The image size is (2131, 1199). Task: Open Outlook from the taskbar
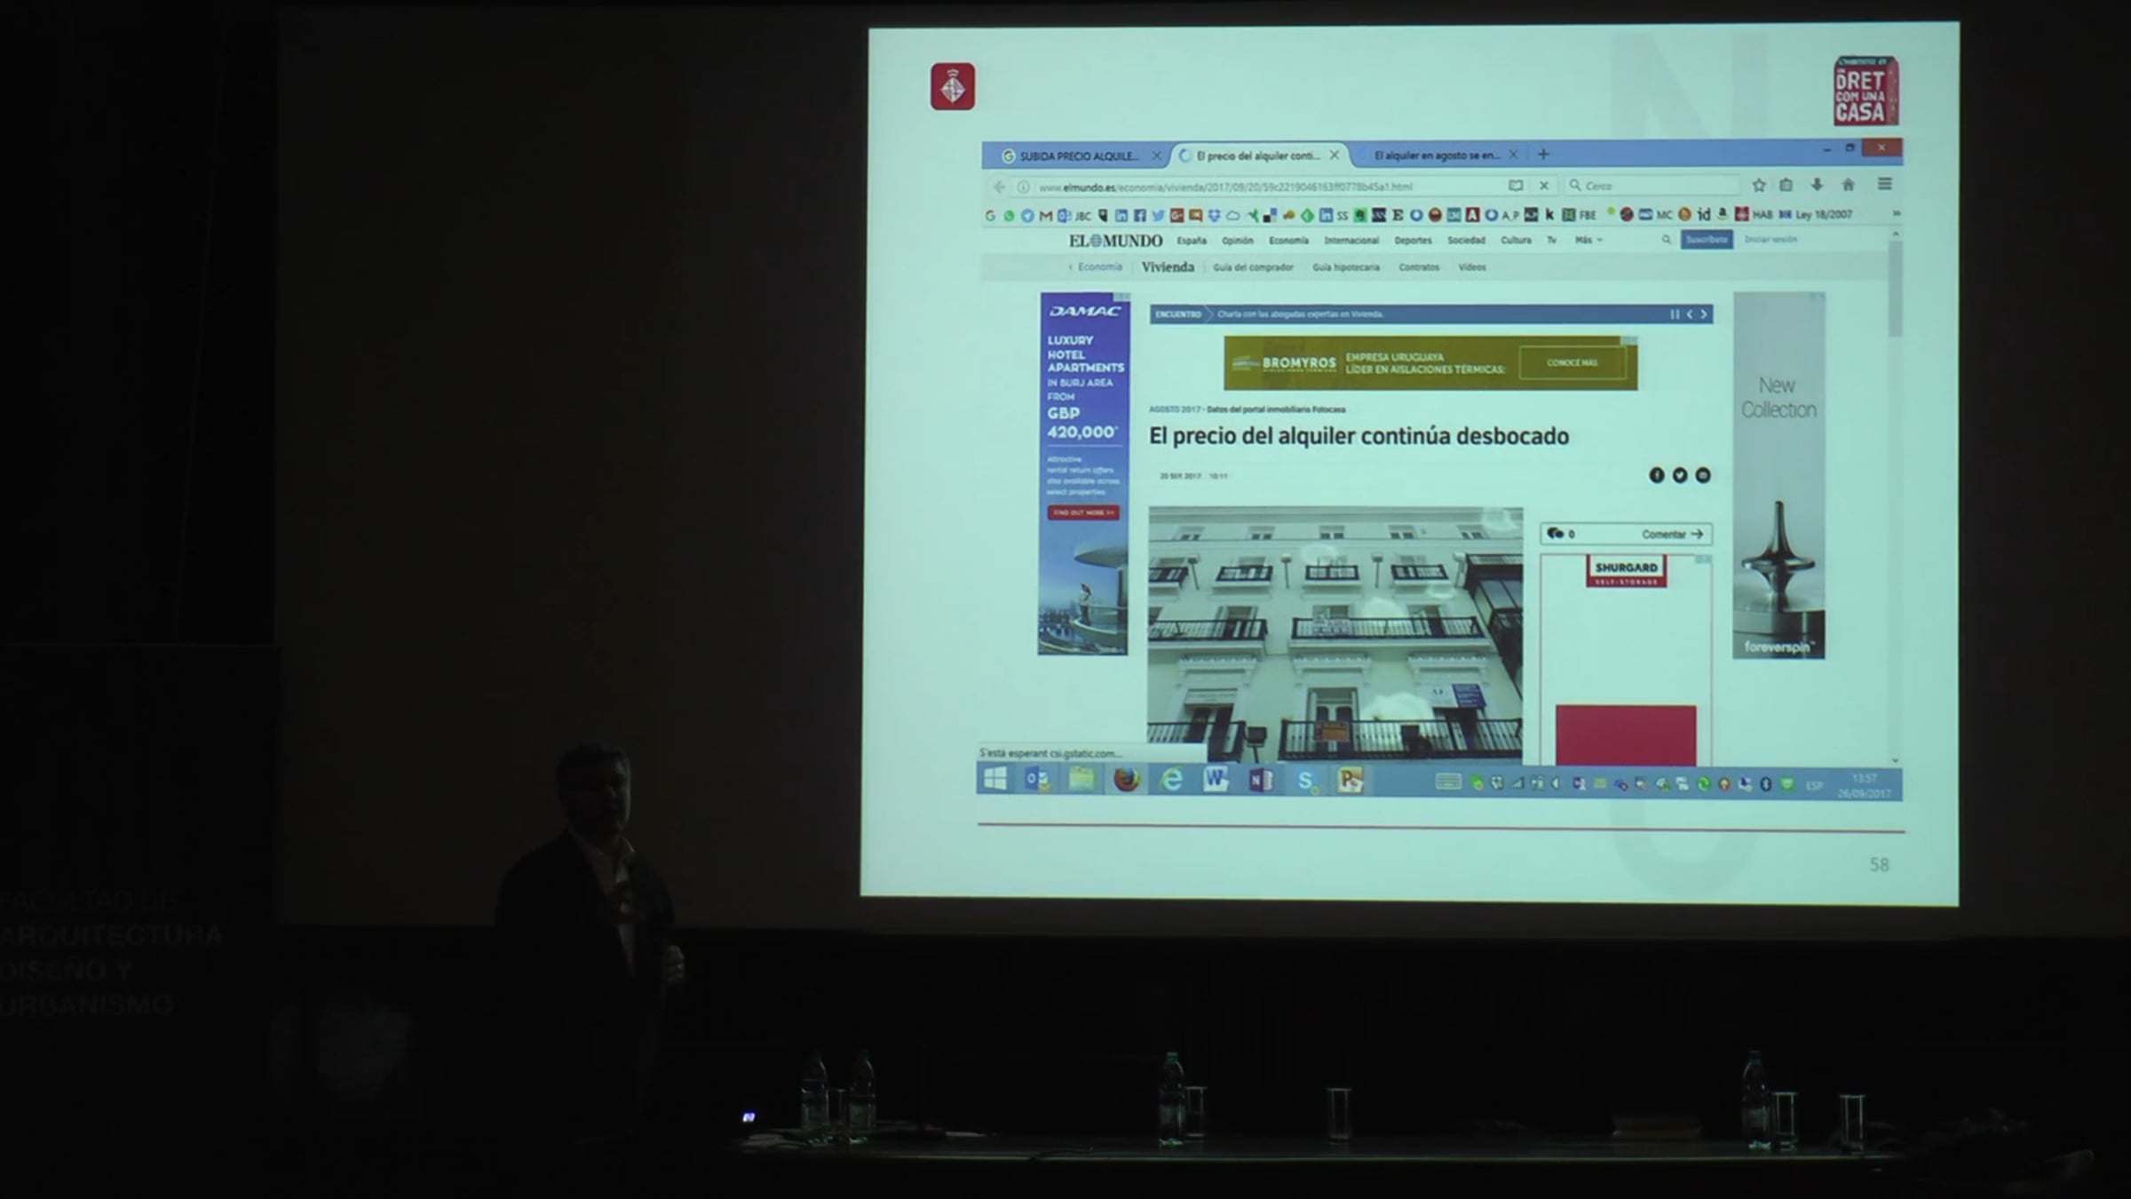[1036, 780]
